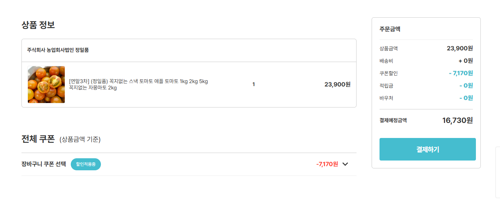Open the 꼭지없는 스낵 토마토 product title

point(138,82)
